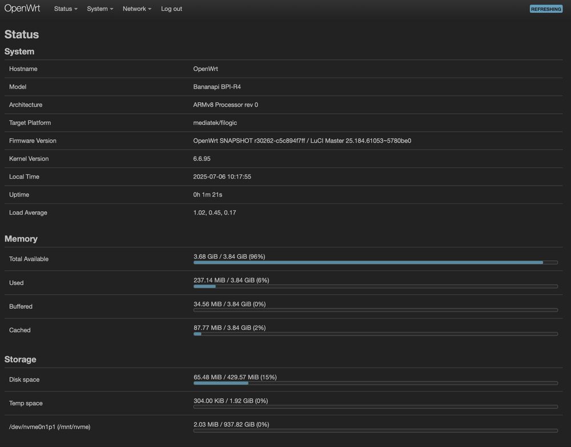Viewport: 571px width, 447px height.
Task: Click the Firmware Version row label
Action: [x=33, y=140]
